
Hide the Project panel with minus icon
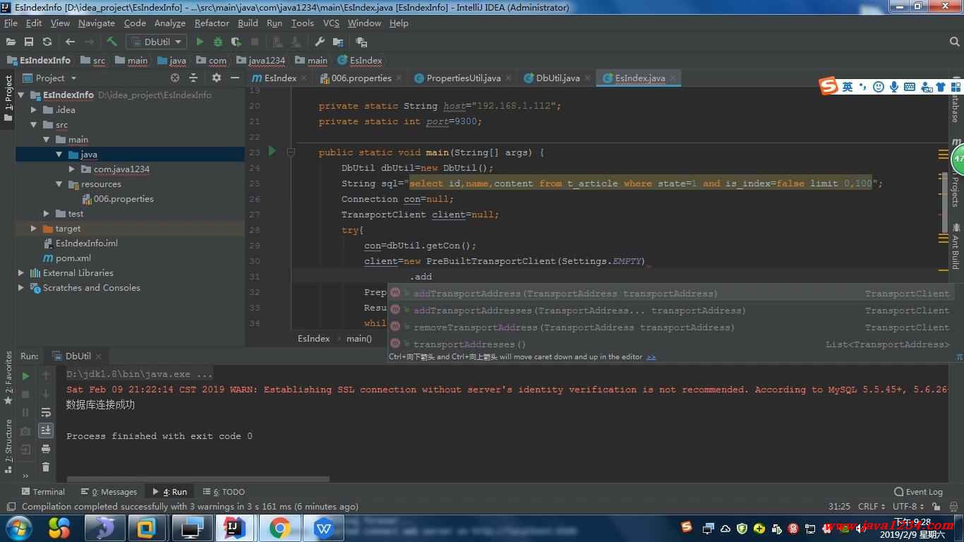[235, 78]
